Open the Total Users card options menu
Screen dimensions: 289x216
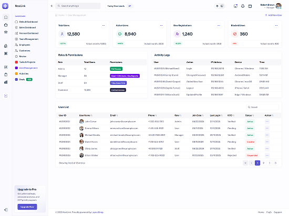(x=104, y=25)
